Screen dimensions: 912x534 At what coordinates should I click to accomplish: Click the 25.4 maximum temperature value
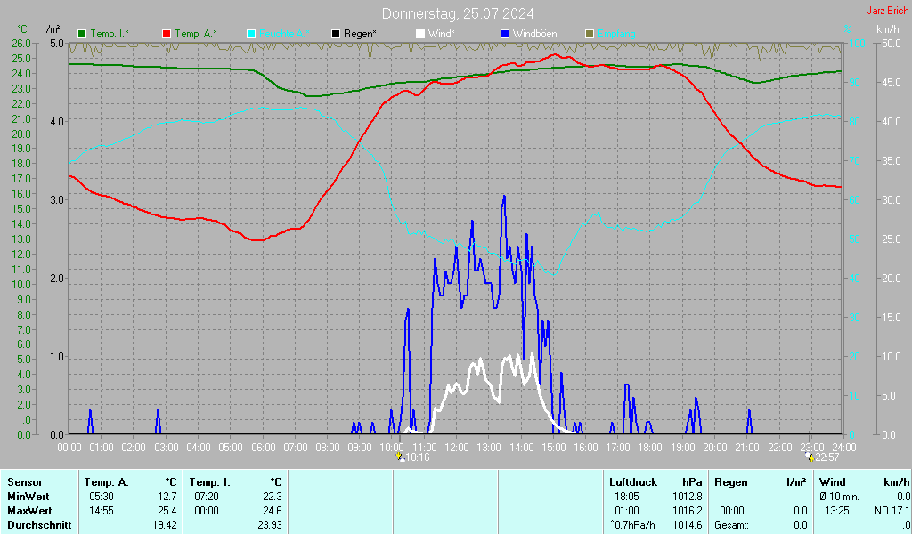point(167,511)
